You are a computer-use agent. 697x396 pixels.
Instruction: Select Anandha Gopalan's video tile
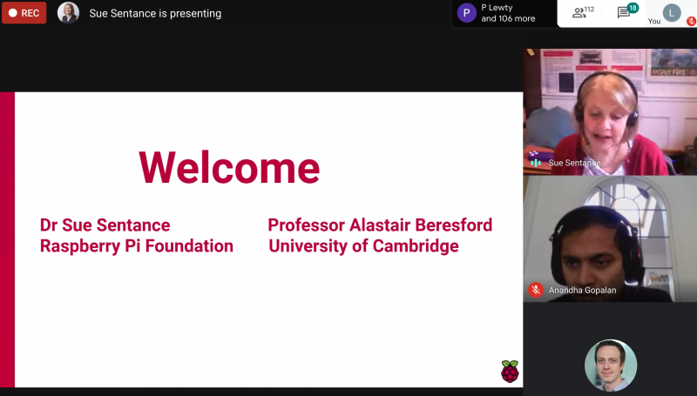610,238
